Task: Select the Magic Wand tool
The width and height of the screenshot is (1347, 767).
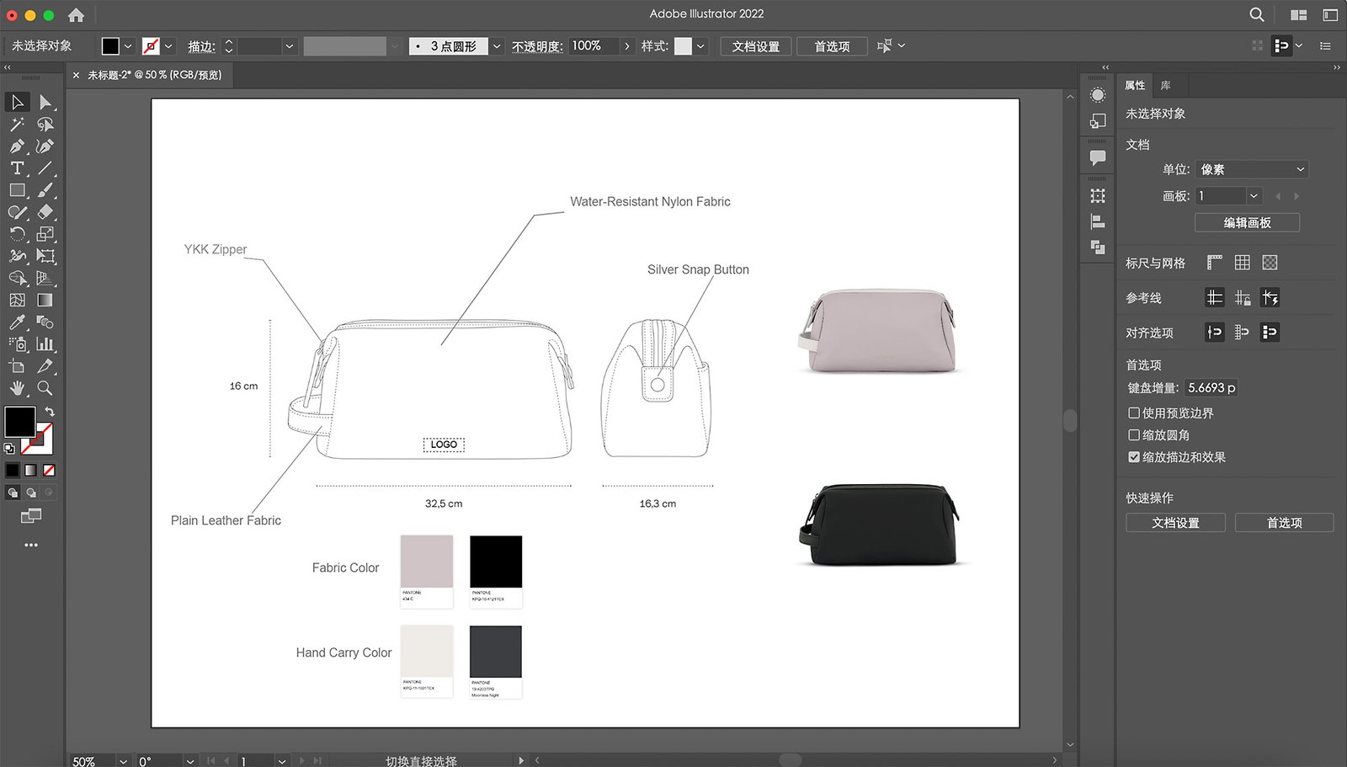Action: 17,125
